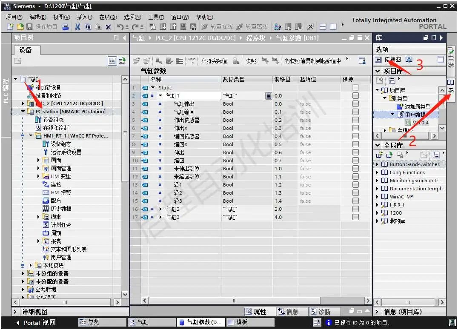458x330 pixels.
Task: Click the download to device icon
Action: click(x=163, y=27)
